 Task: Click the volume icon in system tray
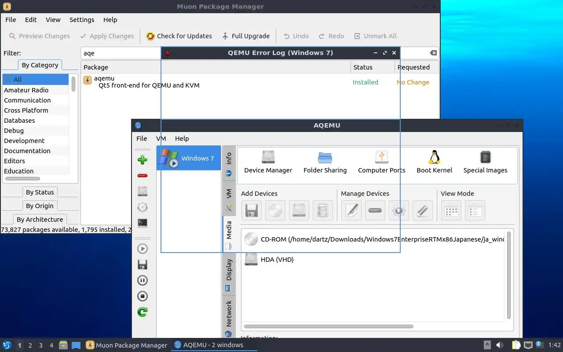(500, 345)
